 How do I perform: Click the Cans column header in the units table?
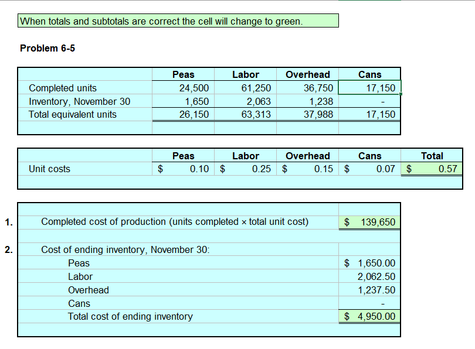[x=370, y=74]
